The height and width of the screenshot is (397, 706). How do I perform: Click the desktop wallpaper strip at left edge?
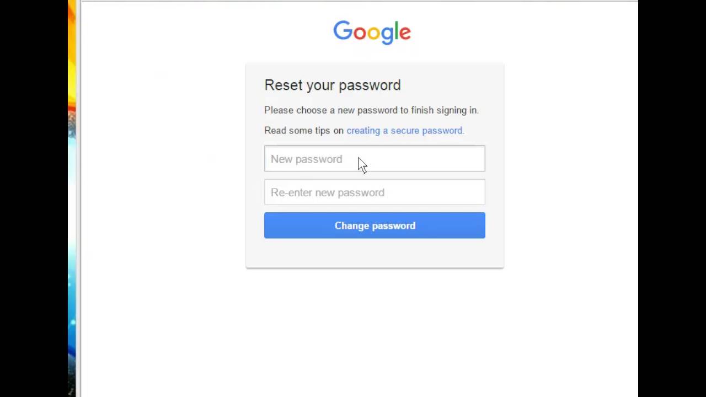coord(72,198)
